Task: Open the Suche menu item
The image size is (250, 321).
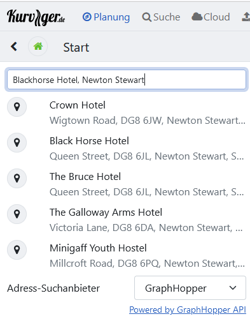Action: pyautogui.click(x=161, y=17)
